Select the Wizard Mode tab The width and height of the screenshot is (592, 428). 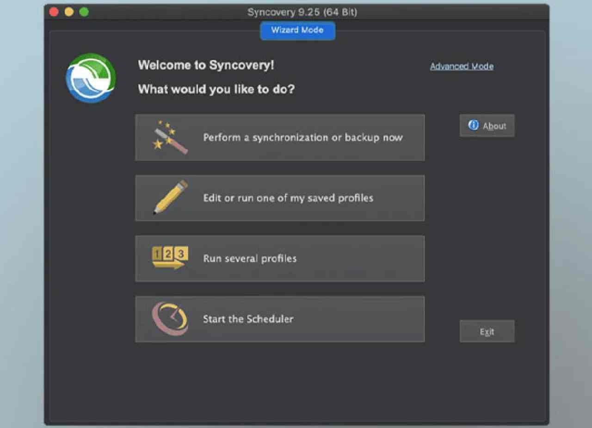pos(297,30)
